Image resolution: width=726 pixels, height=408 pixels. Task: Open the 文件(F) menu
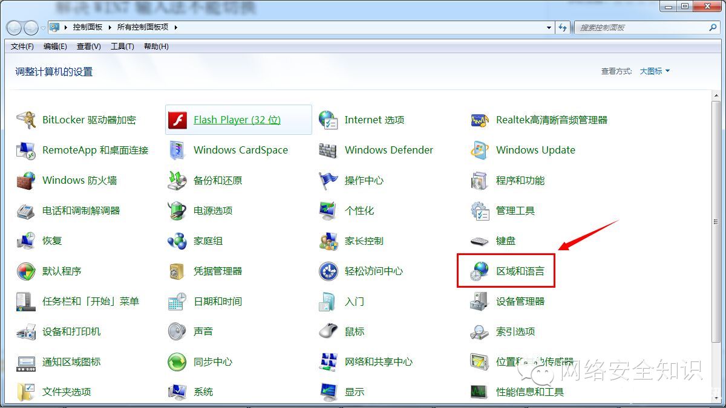click(x=22, y=47)
